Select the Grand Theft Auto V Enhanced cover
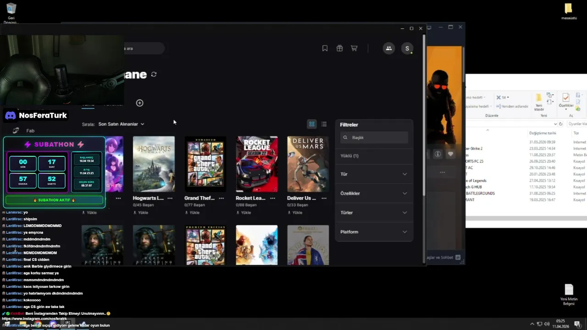 tap(205, 164)
